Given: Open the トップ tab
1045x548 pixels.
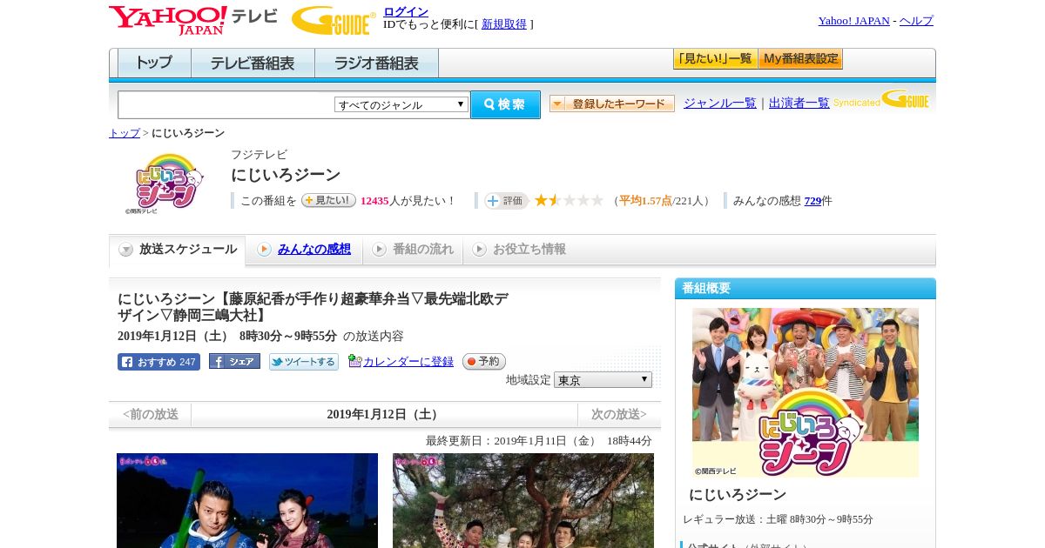Looking at the screenshot, I should pyautogui.click(x=154, y=63).
